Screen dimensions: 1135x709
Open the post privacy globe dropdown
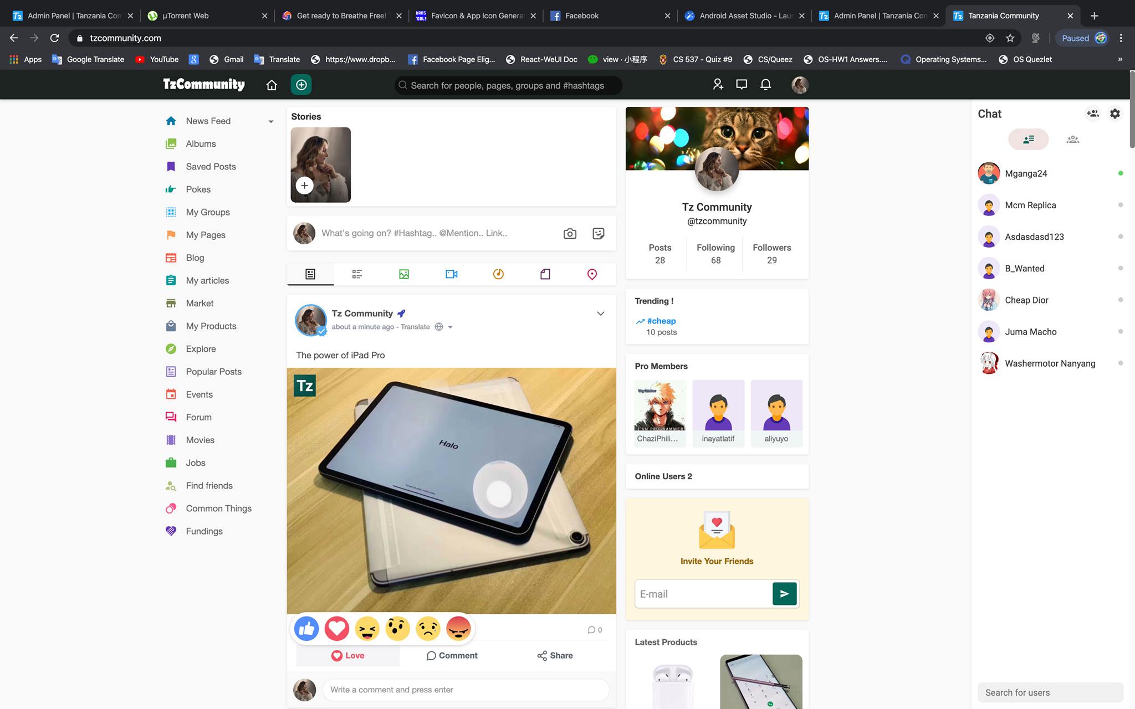[x=444, y=327]
